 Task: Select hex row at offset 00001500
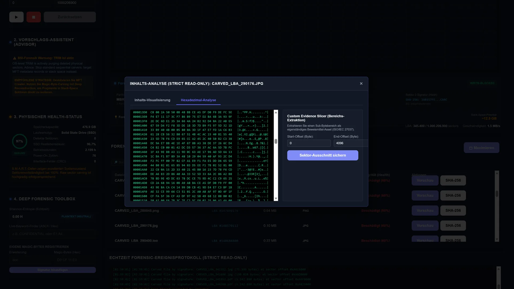tap(201, 196)
